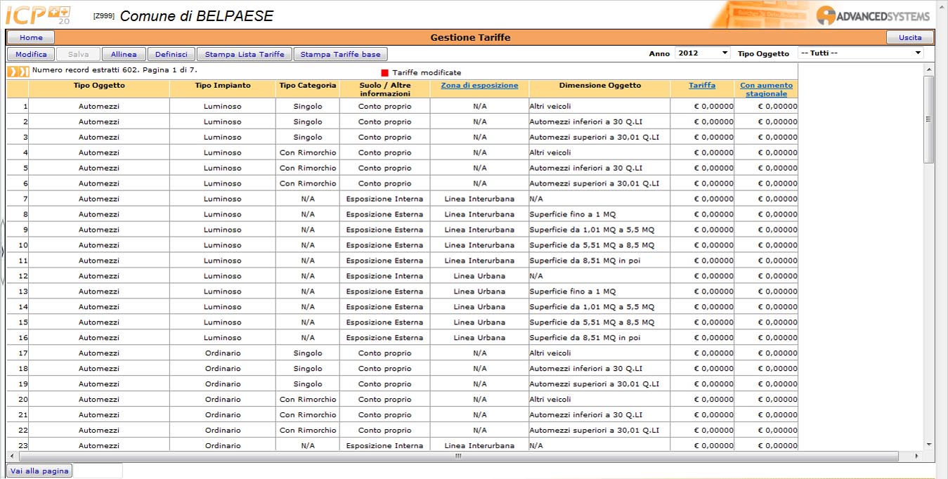Click the Advanced Systems logo
The width and height of the screenshot is (948, 479).
873,15
